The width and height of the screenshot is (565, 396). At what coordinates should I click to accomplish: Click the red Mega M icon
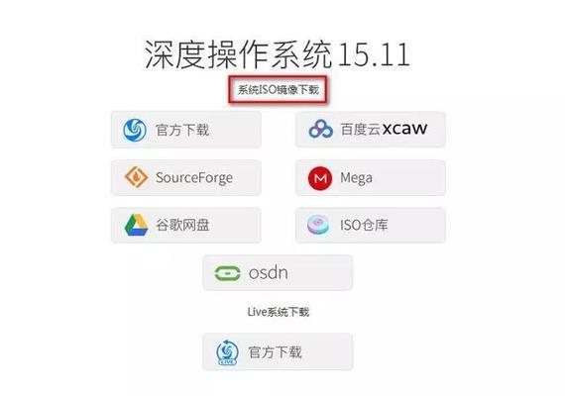(320, 178)
